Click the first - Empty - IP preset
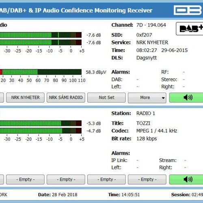Image resolution: width=203 pixels, height=203 pixels. coord(25,179)
